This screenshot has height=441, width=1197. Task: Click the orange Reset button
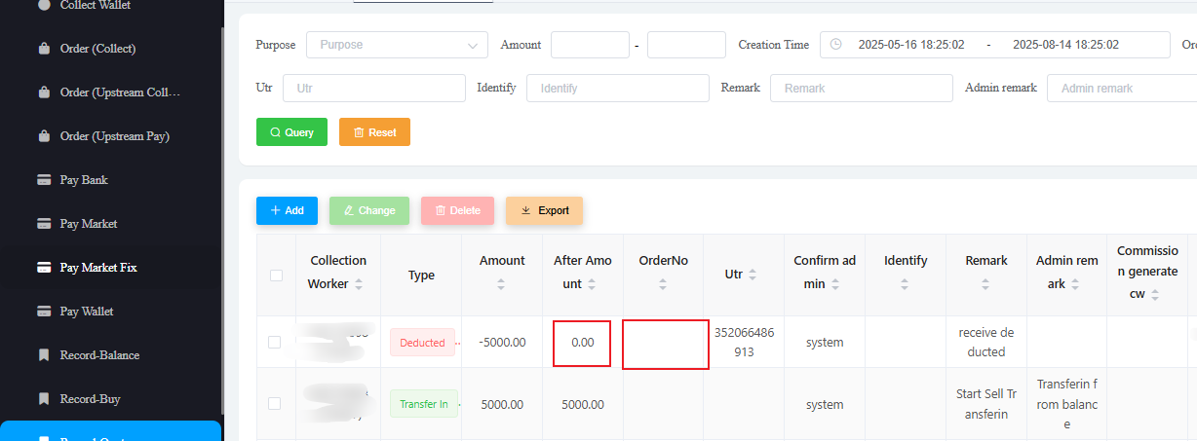click(374, 132)
